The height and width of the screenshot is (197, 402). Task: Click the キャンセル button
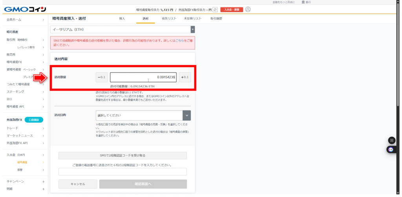click(78, 184)
